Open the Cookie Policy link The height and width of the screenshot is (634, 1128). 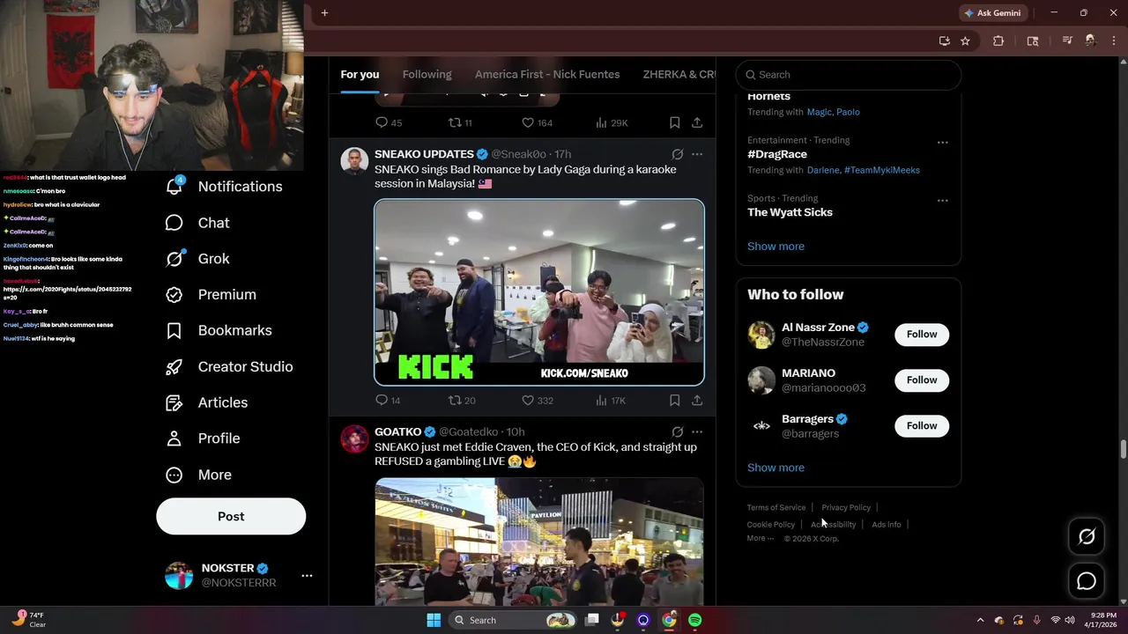(771, 524)
